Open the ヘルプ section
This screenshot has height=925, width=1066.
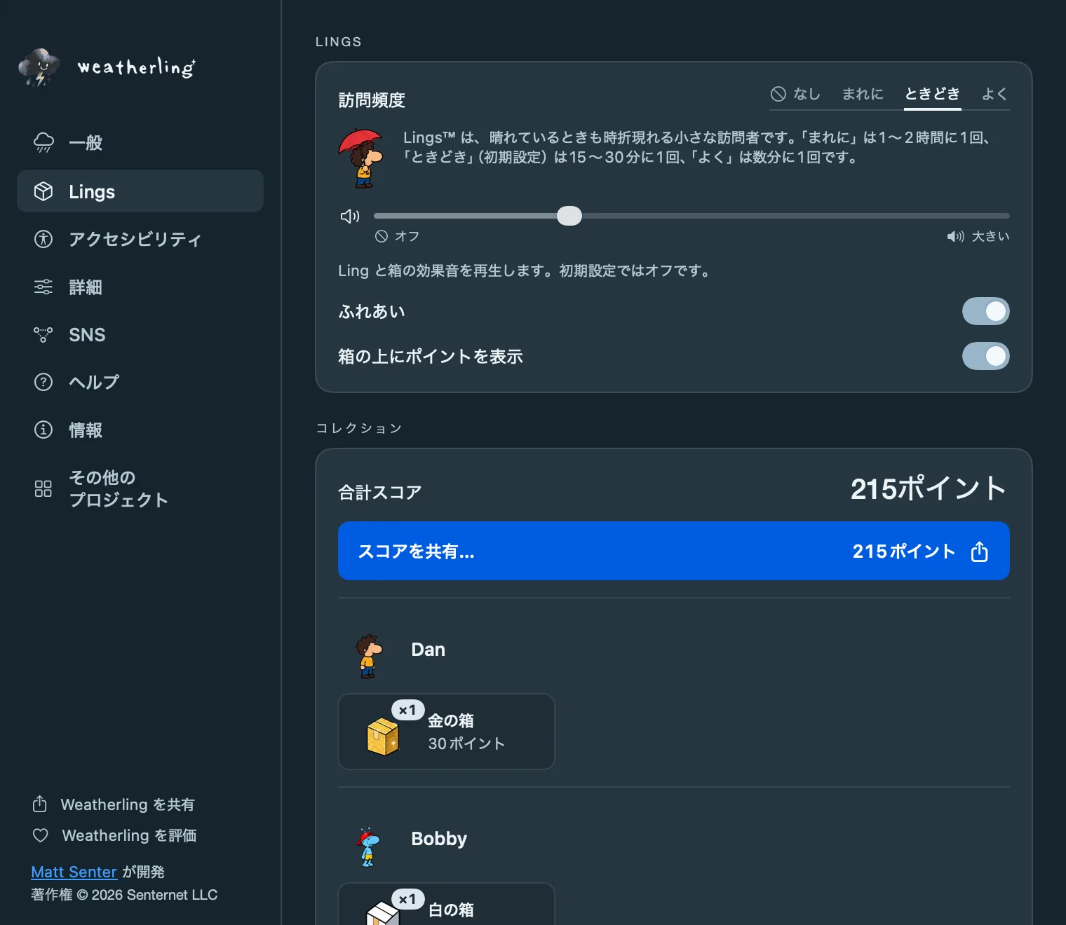tap(140, 382)
